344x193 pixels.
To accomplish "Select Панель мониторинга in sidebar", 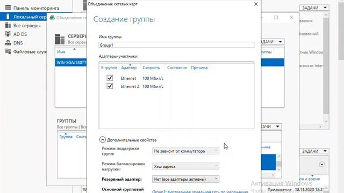I will pos(36,8).
